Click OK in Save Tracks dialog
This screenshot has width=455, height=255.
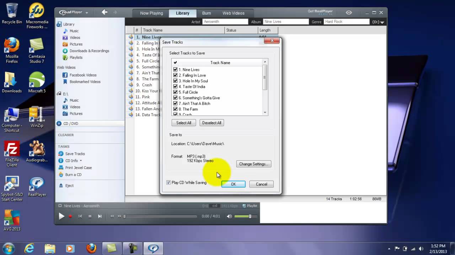(233, 184)
